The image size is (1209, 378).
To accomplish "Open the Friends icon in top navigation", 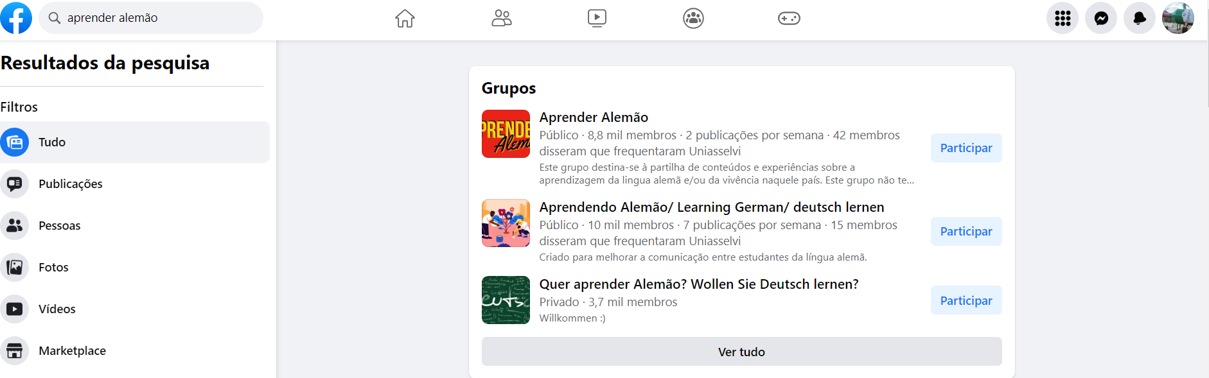I will [x=501, y=18].
